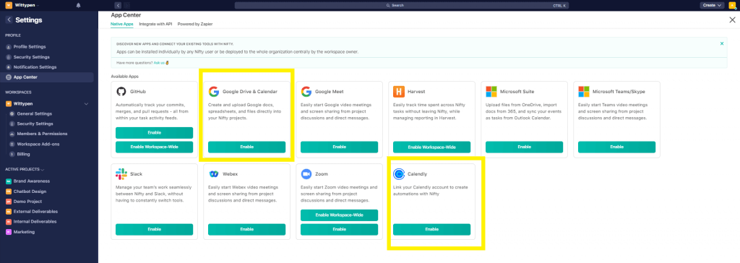Click the Zoom app logo

pyautogui.click(x=306, y=173)
